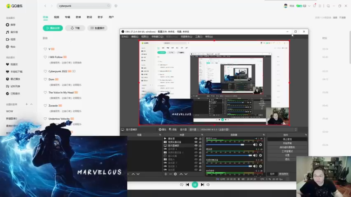Open 我喜欢 favorites in the sidebar

point(12,64)
